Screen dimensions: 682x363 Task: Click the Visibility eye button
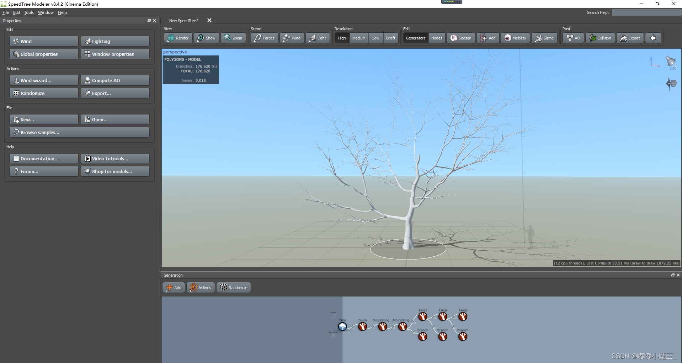coord(516,38)
